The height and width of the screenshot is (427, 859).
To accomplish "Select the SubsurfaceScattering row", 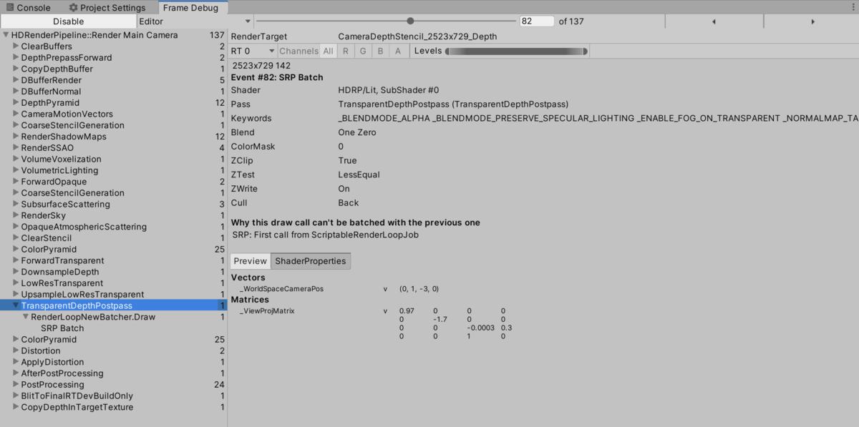I will [x=114, y=204].
